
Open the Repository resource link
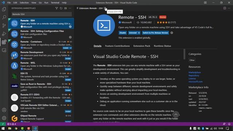coord(194,75)
